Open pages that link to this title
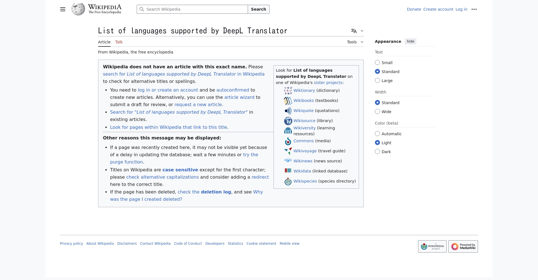This screenshot has height=280, width=538. (168, 127)
